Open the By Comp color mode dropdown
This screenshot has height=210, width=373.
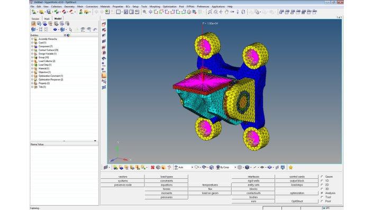click(x=235, y=168)
